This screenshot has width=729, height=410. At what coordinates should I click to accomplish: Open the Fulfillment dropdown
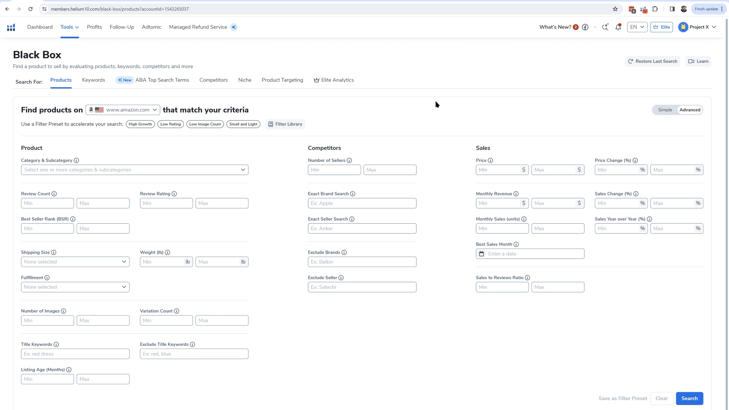click(75, 287)
